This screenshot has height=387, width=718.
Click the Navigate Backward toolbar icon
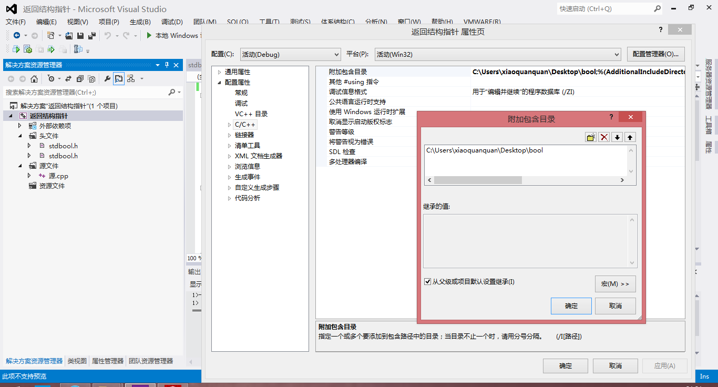point(17,35)
